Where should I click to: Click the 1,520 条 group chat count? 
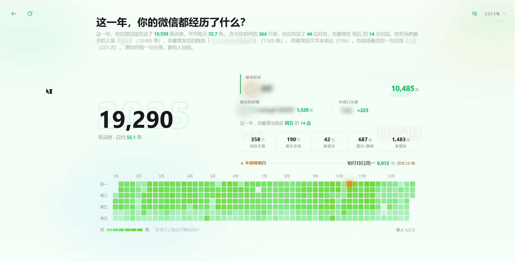305,110
